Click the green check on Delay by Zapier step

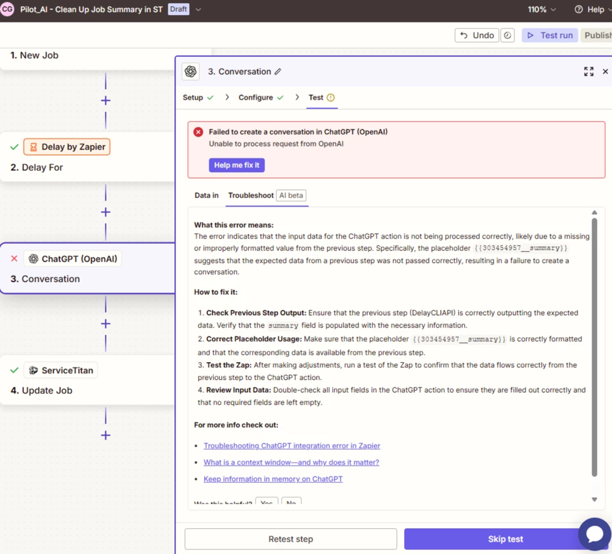click(14, 147)
